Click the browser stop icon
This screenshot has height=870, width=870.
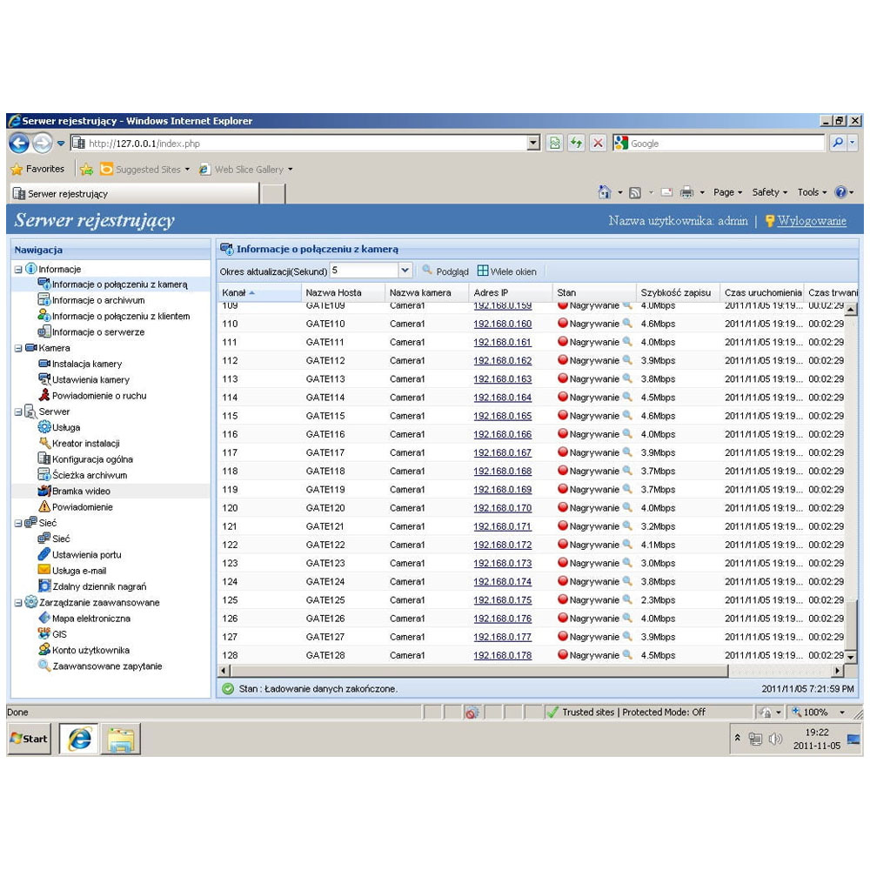[x=598, y=144]
